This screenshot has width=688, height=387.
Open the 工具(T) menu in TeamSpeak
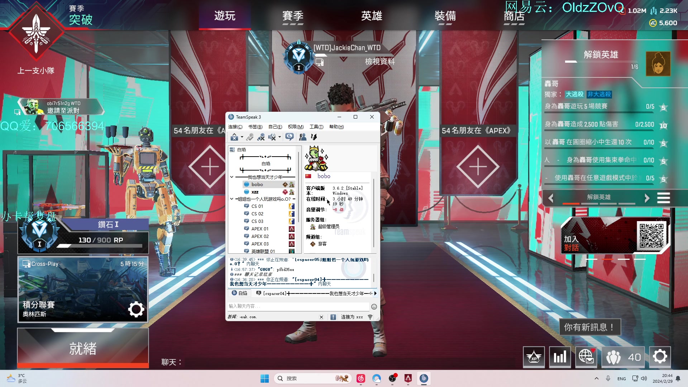coord(316,127)
